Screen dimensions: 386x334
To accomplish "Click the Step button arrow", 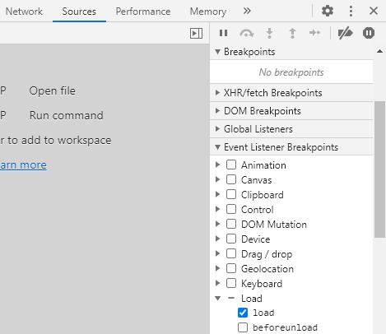I will click(314, 33).
